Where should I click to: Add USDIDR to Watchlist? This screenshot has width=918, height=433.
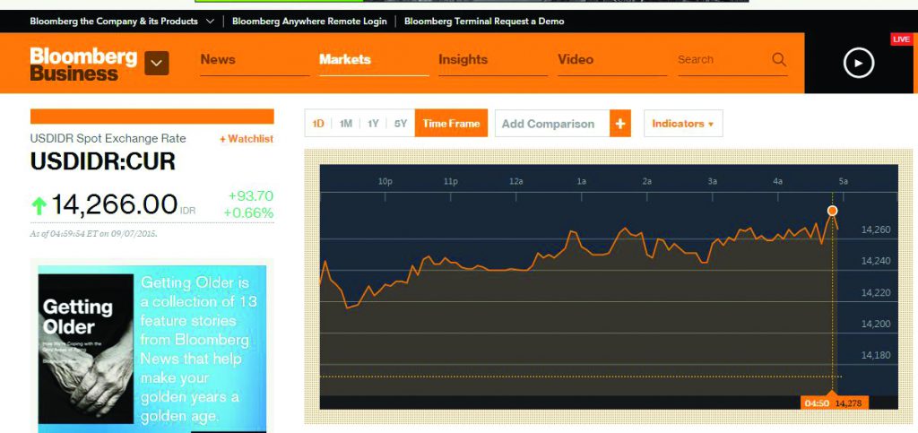point(247,139)
